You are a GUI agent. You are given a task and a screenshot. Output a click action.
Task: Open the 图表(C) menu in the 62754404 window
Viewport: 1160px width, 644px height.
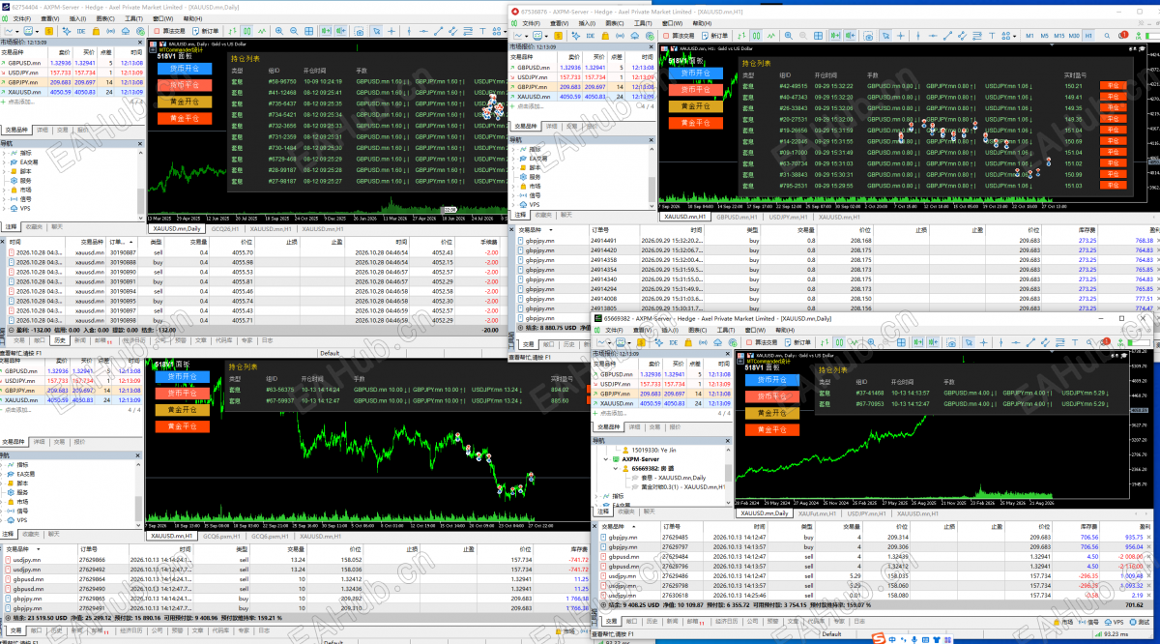pyautogui.click(x=105, y=18)
